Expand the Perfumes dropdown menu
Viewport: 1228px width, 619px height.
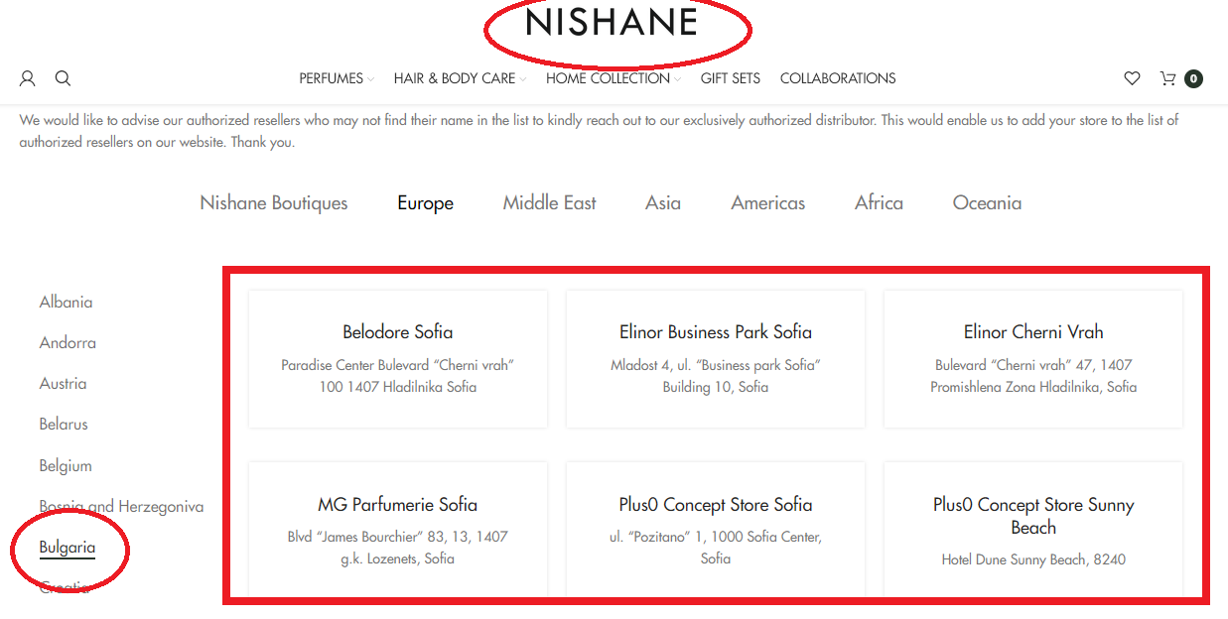coord(337,78)
